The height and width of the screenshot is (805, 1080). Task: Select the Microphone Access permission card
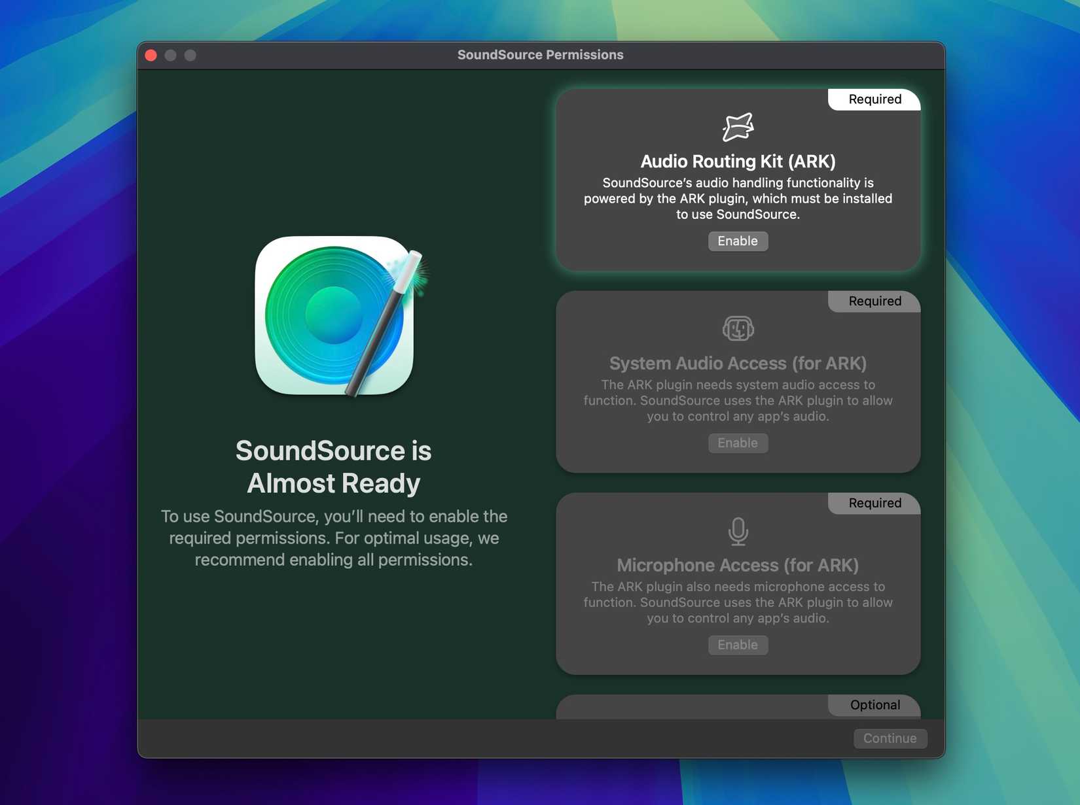coord(738,581)
